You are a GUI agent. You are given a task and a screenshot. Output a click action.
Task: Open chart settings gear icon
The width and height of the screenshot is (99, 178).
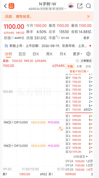(88, 54)
